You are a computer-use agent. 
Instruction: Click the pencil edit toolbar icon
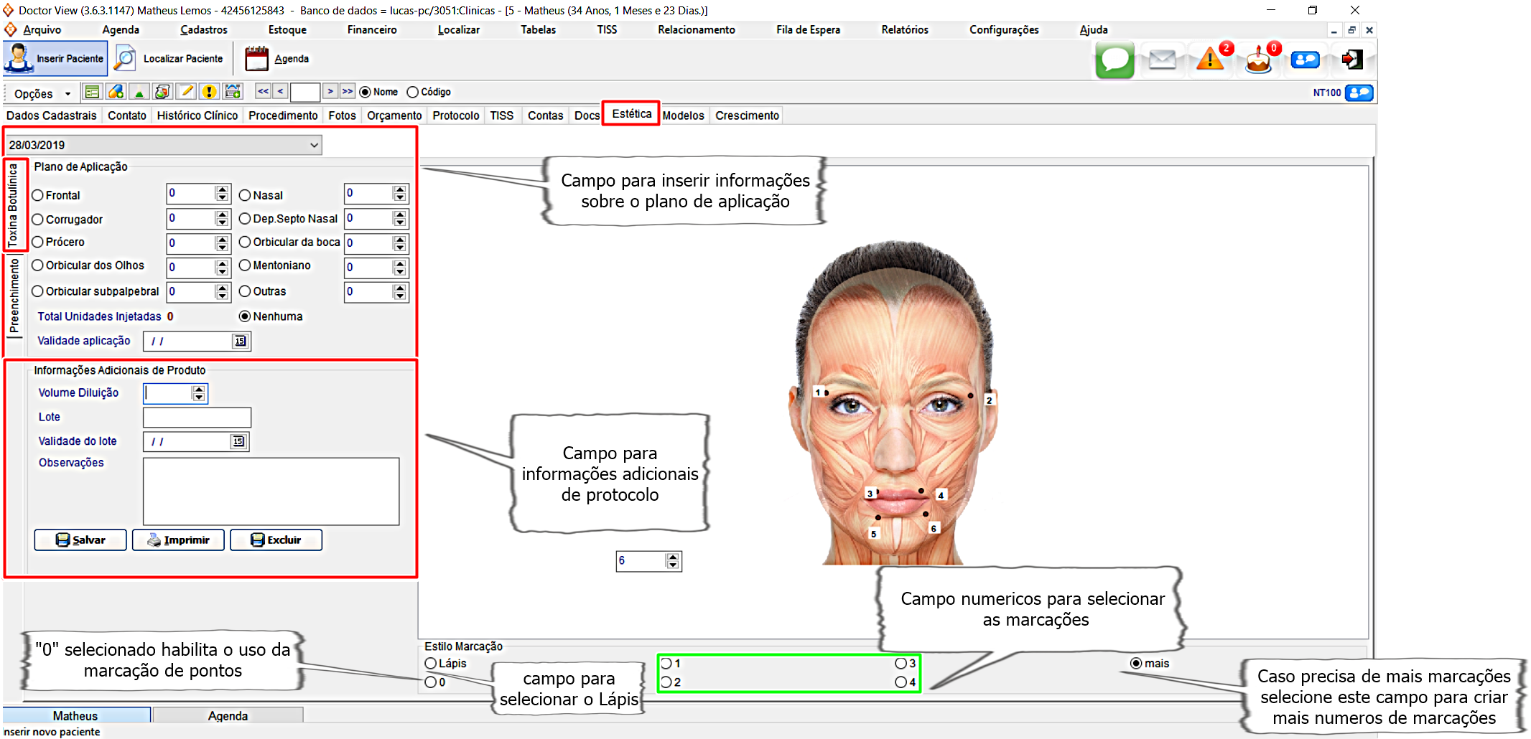point(187,92)
